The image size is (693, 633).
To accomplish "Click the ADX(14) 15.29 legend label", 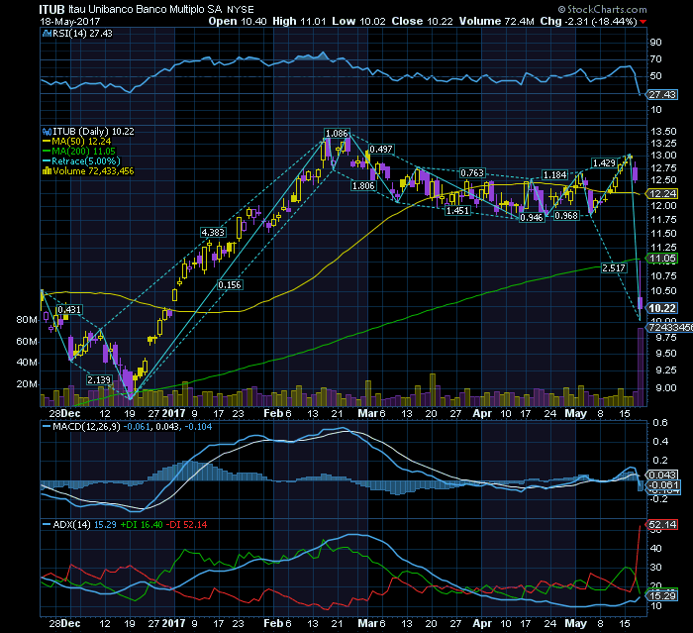I will (x=84, y=525).
